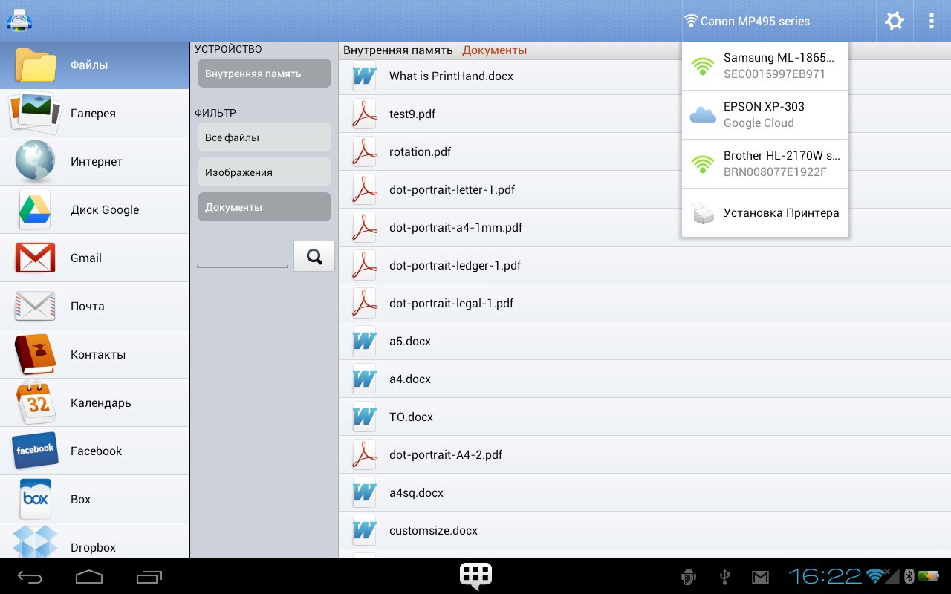Choose Установка Принтера from the printer list

click(x=765, y=213)
